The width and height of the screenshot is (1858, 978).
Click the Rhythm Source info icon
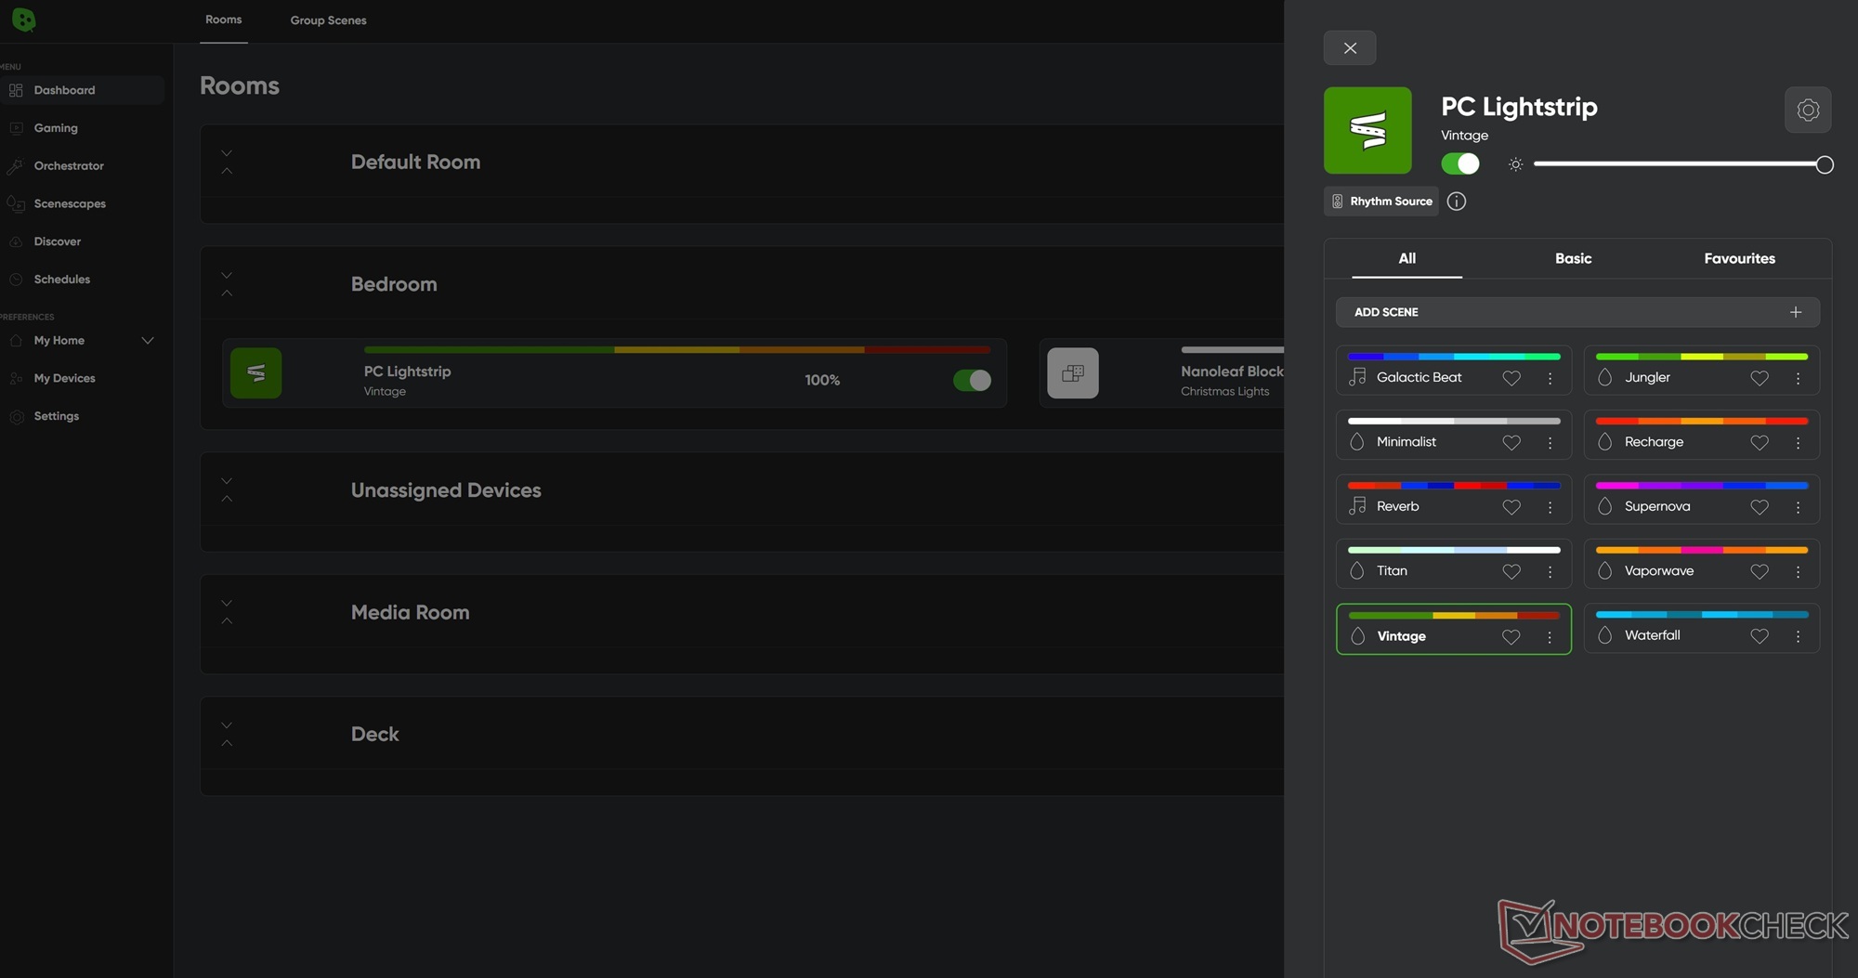pos(1456,202)
